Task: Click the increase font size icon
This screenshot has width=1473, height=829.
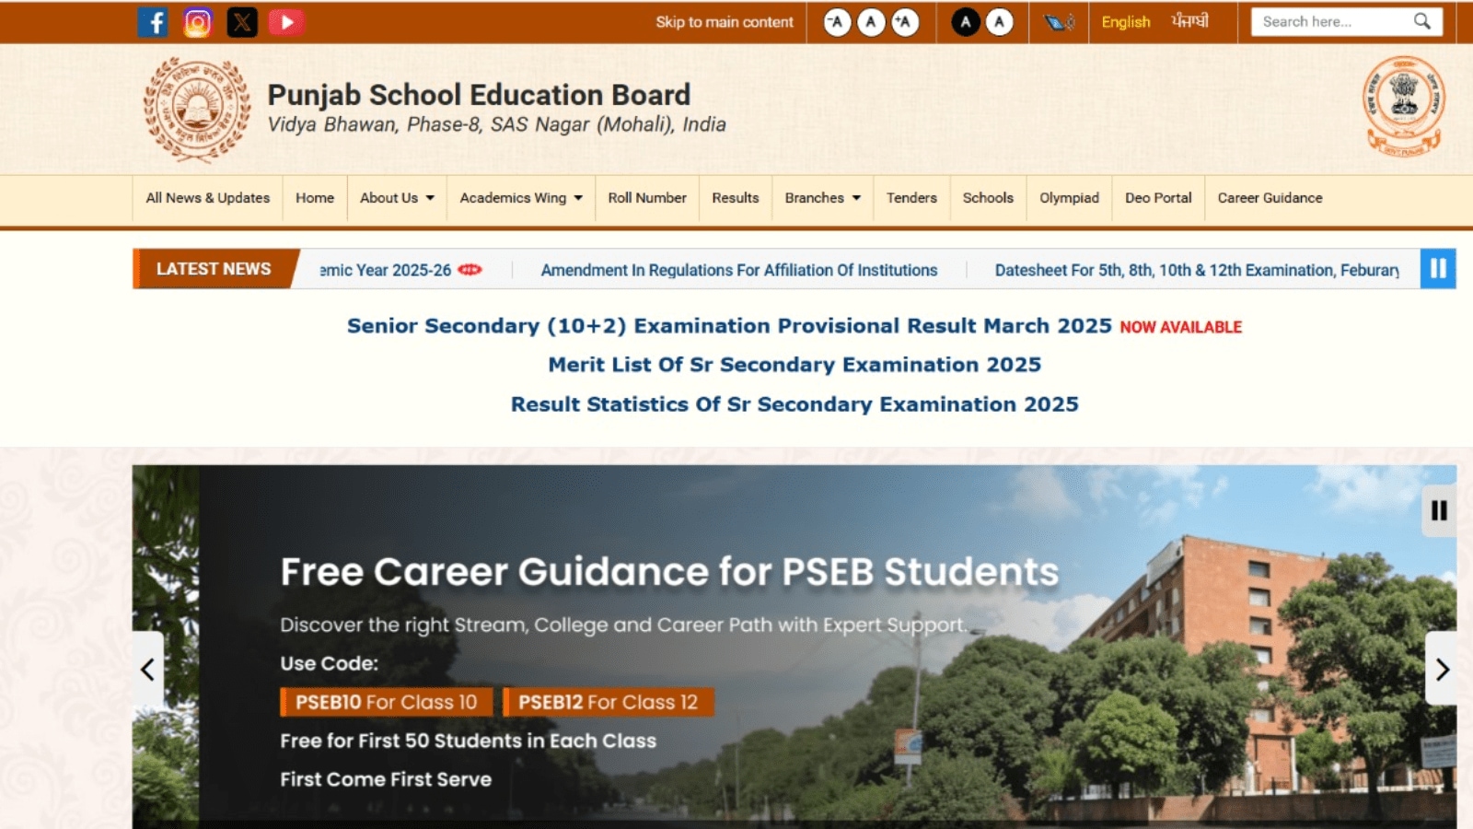Action: (x=905, y=22)
